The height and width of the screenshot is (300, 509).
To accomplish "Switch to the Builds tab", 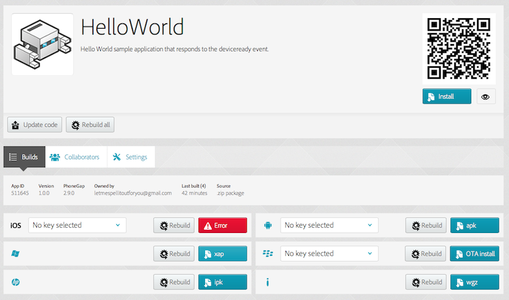I will (24, 157).
